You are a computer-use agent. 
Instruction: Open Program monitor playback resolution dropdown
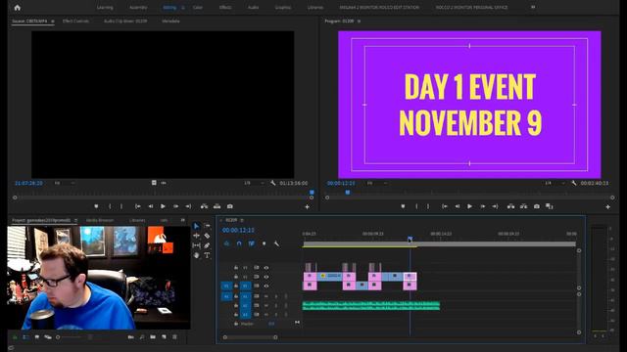tap(555, 183)
